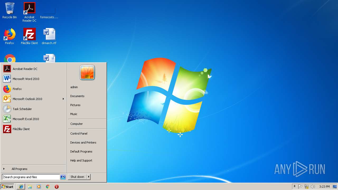Open Devices and Printers

(87, 142)
